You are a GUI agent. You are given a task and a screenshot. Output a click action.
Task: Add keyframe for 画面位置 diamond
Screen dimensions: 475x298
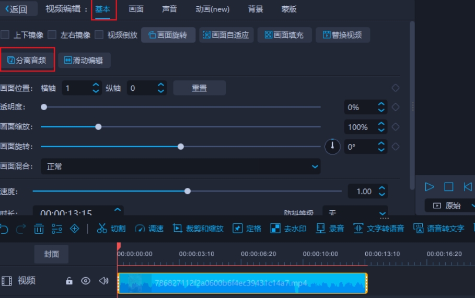(396, 88)
